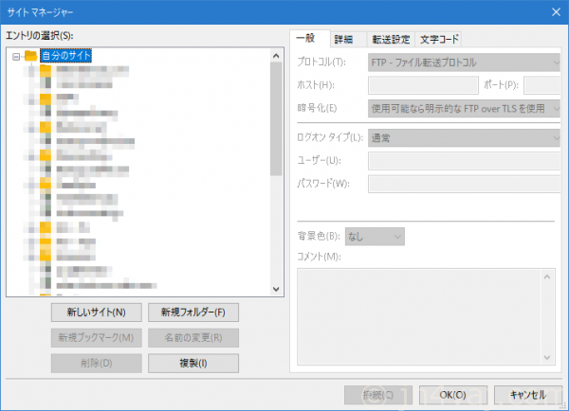Select the 自分のサイト root entry label
Image resolution: width=569 pixels, height=411 pixels.
point(65,56)
